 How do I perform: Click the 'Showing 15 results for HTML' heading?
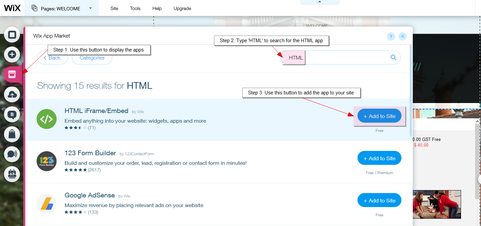(95, 86)
